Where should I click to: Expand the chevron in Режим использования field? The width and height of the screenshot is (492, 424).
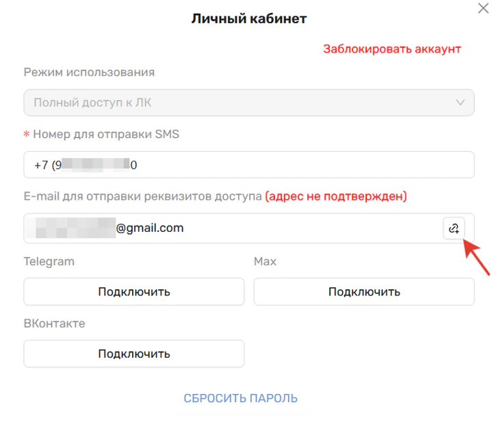click(460, 103)
